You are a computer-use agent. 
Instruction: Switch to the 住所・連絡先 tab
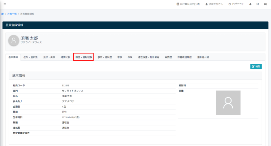[x=31, y=57]
